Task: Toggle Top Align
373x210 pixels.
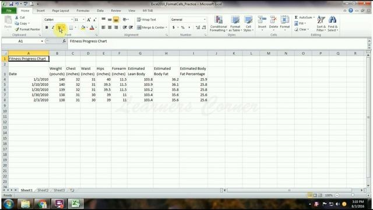Action: [x=104, y=19]
